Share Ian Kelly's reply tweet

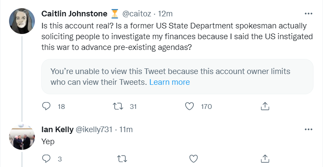coord(265,158)
